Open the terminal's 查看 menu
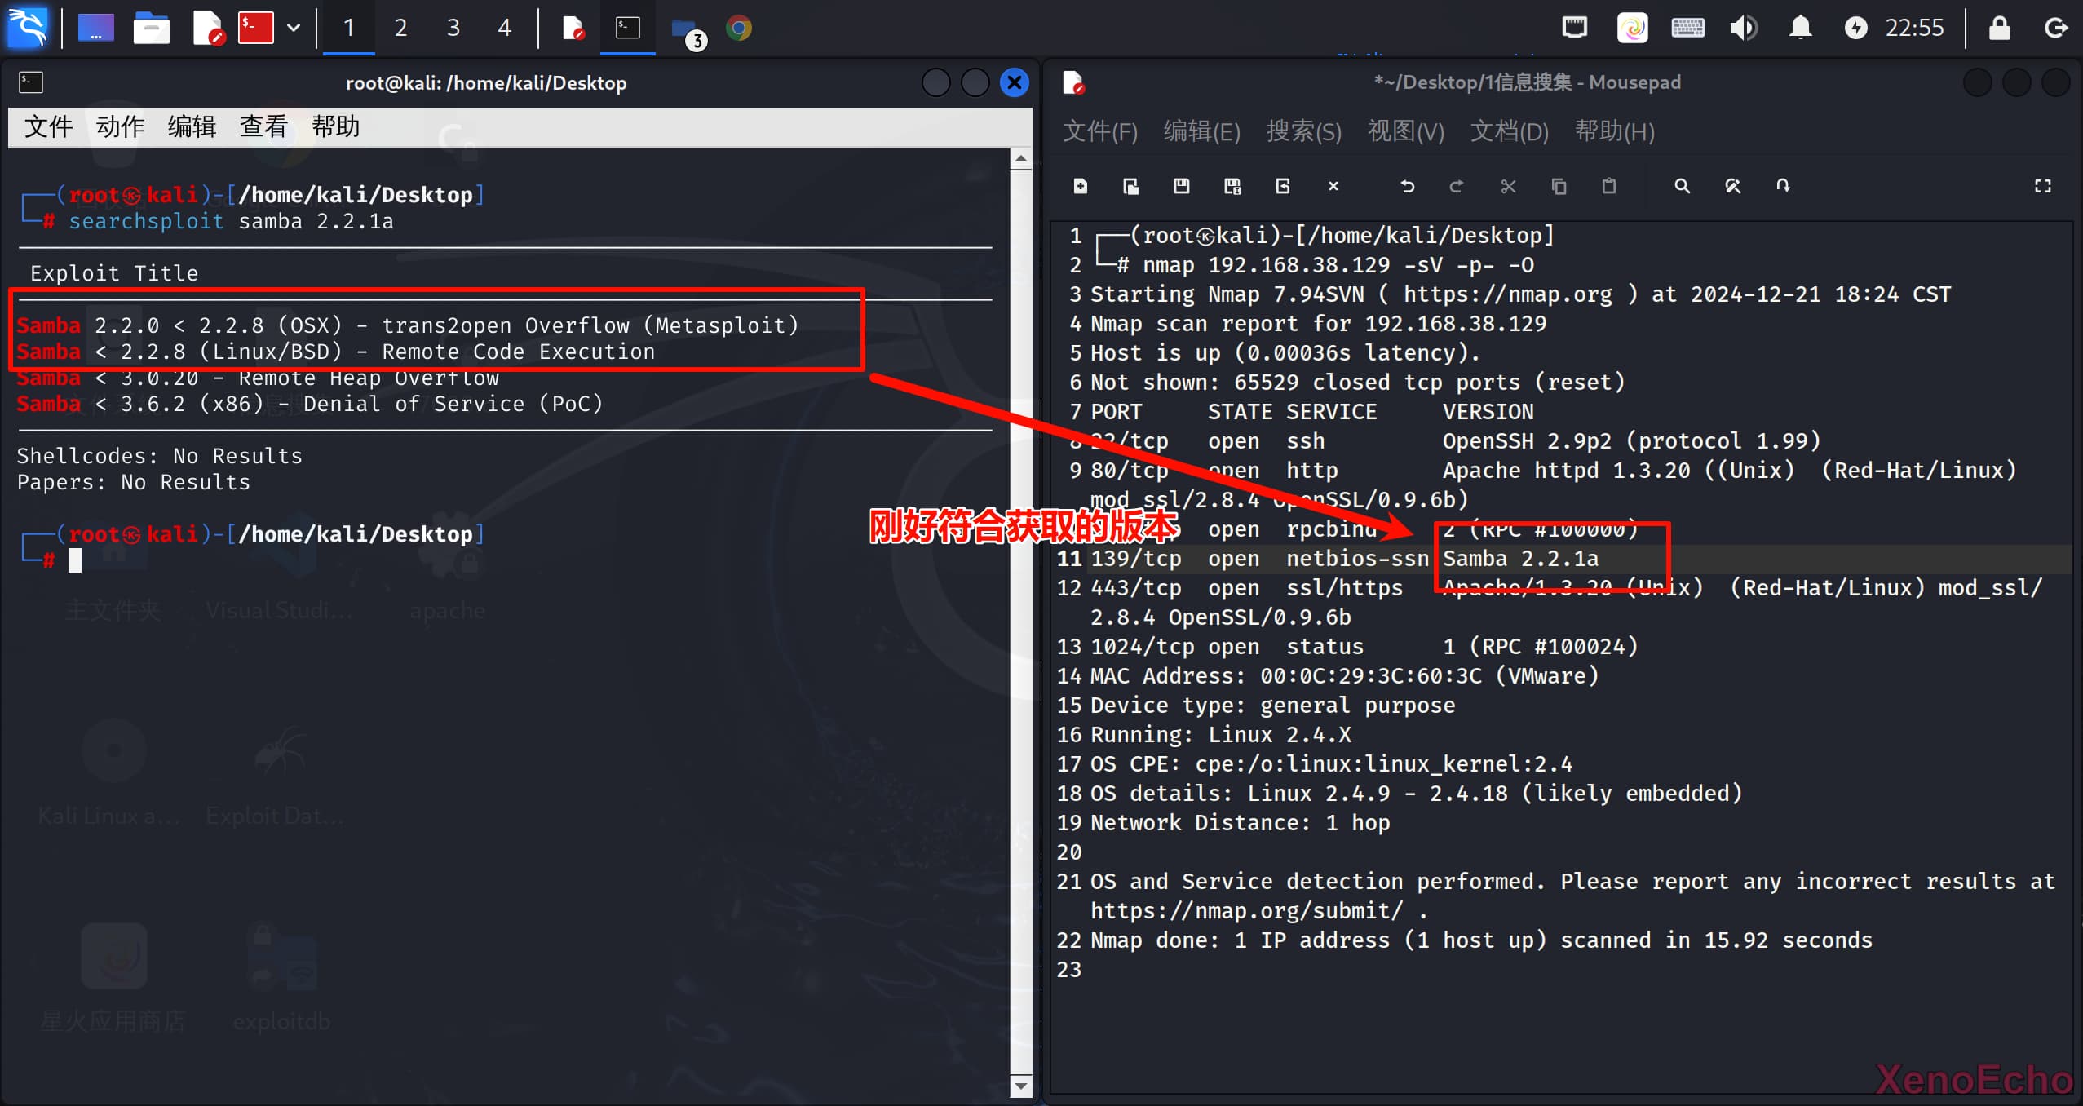Viewport: 2083px width, 1106px height. click(263, 127)
